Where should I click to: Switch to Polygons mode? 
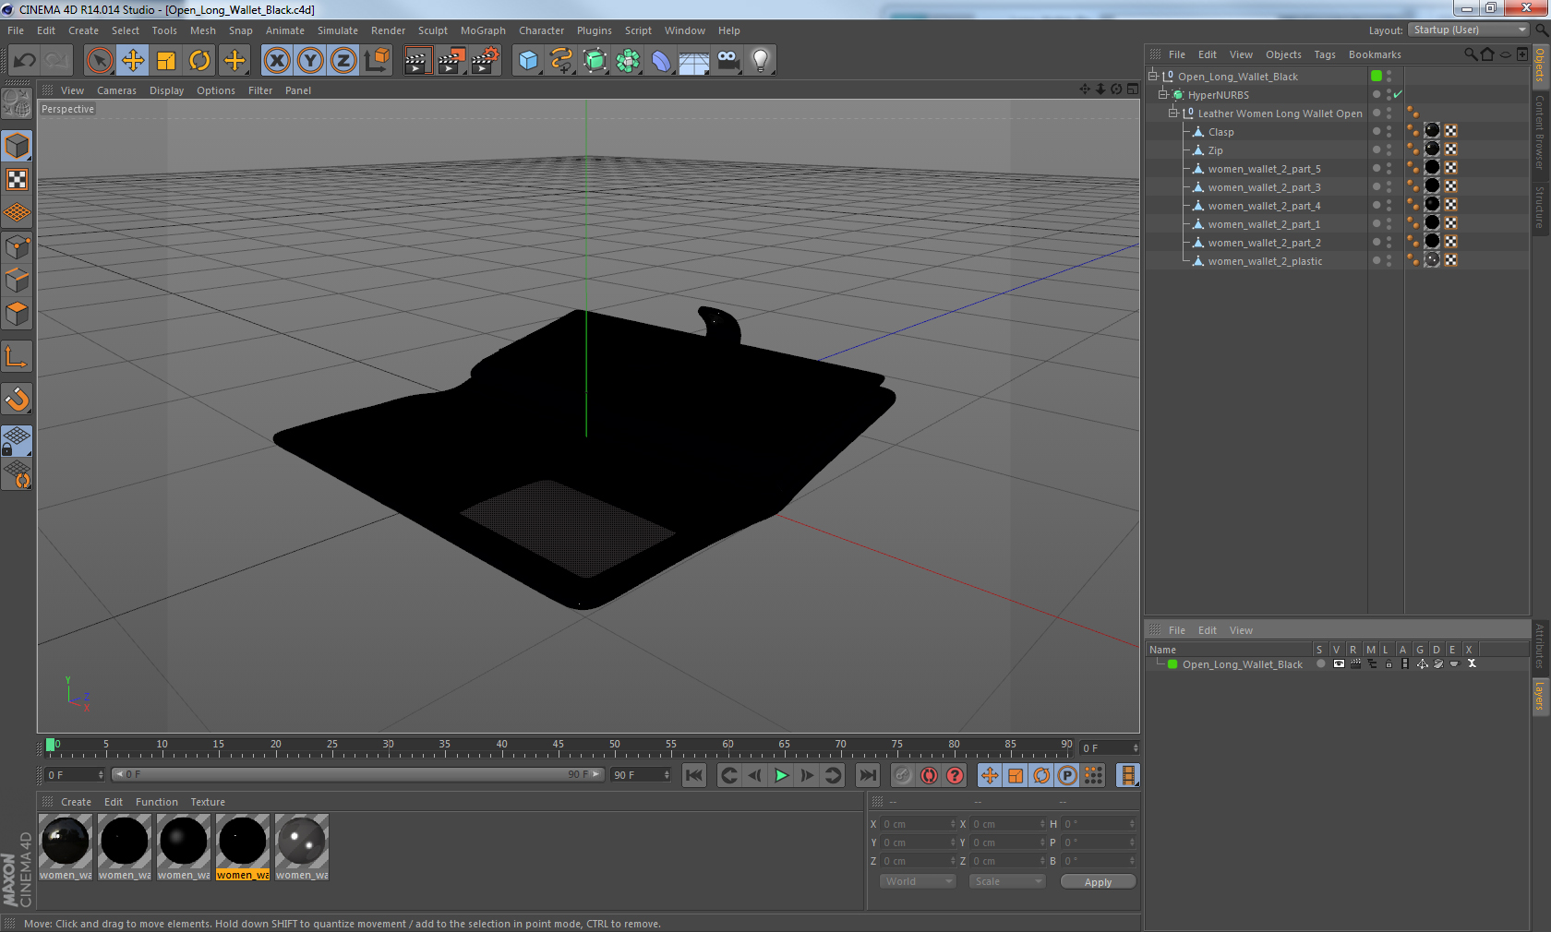coord(17,314)
